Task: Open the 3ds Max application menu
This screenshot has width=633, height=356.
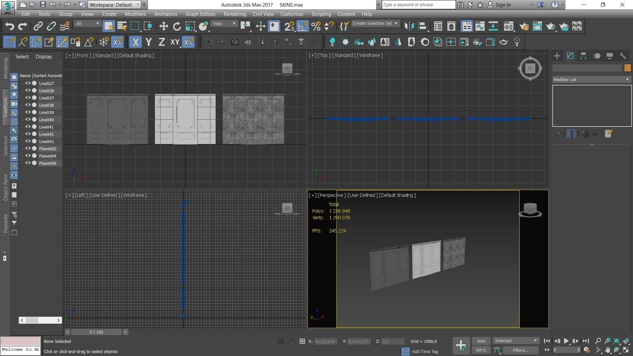Action: [x=8, y=7]
